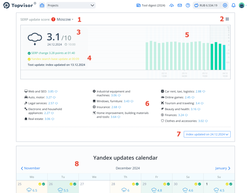Click the plus icon to add funds
Screen dimensions: 251x193
coord(225,5)
